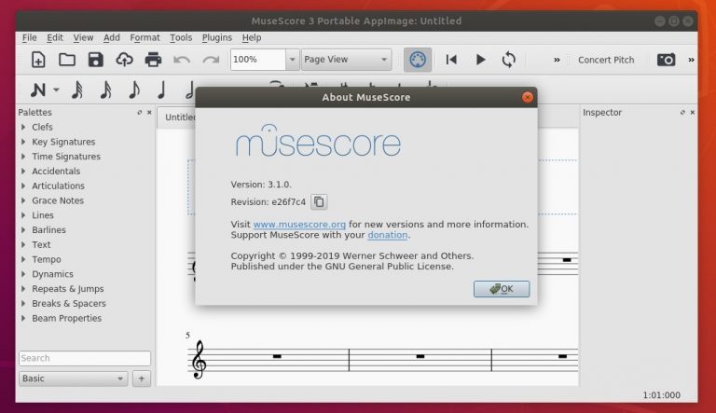Open the Format menu

(x=145, y=37)
